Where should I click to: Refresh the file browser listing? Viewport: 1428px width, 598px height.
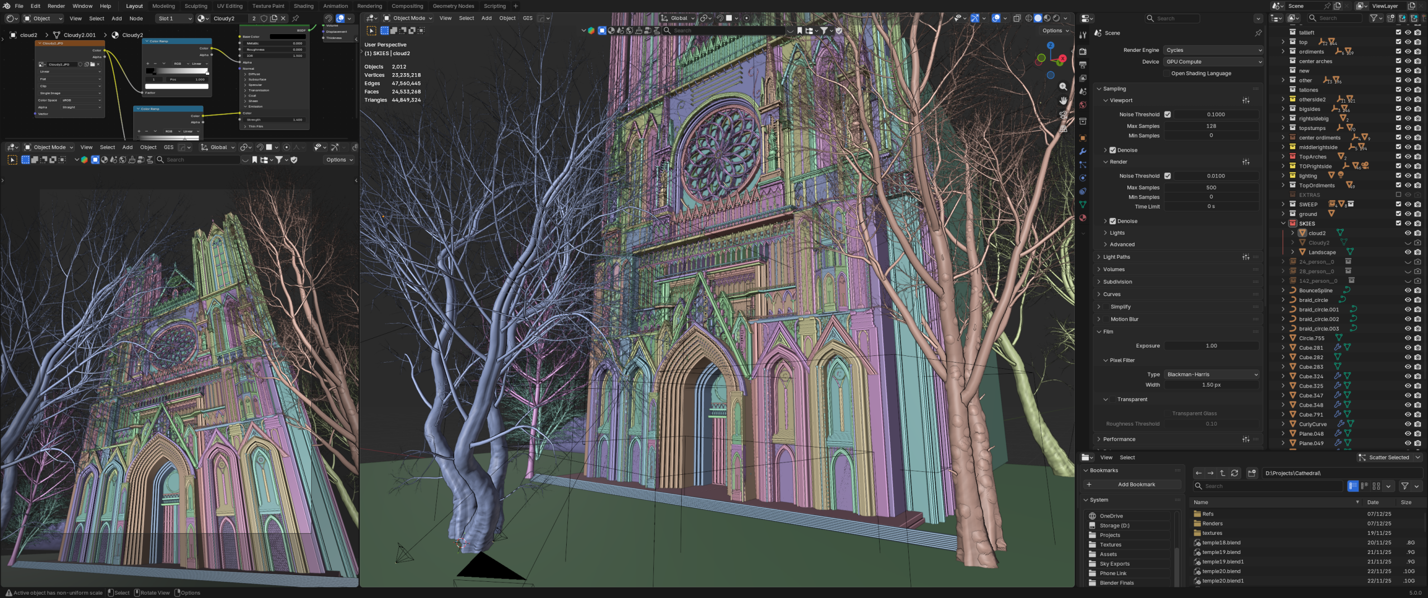(x=1234, y=473)
